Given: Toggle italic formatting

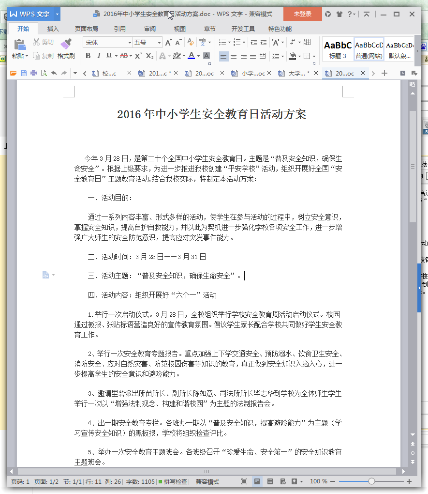Looking at the screenshot, I should point(99,56).
